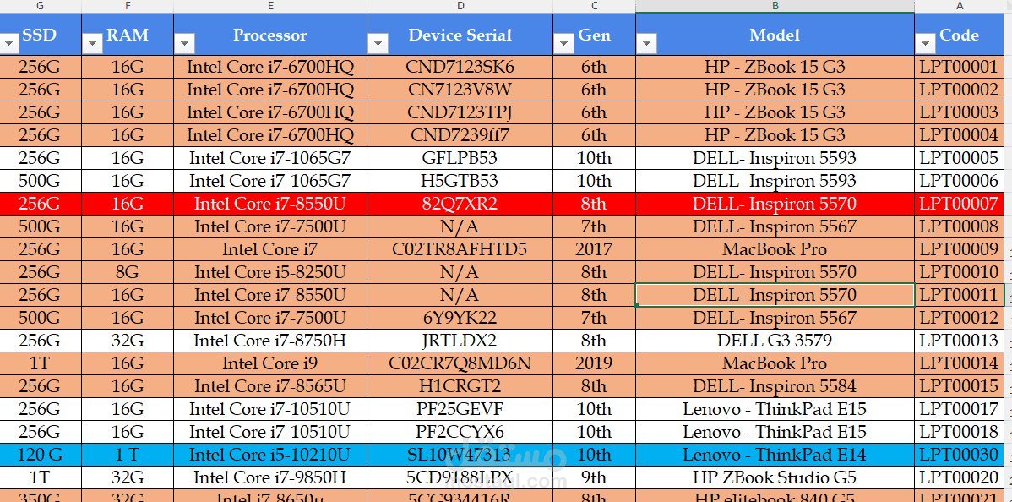Click the DELL G3 3579 model cell

(775, 341)
